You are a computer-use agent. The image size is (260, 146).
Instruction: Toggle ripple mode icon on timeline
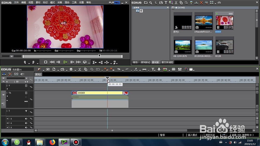[10, 74]
